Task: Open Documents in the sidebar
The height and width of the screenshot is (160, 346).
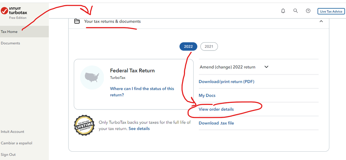Action: (x=10, y=43)
